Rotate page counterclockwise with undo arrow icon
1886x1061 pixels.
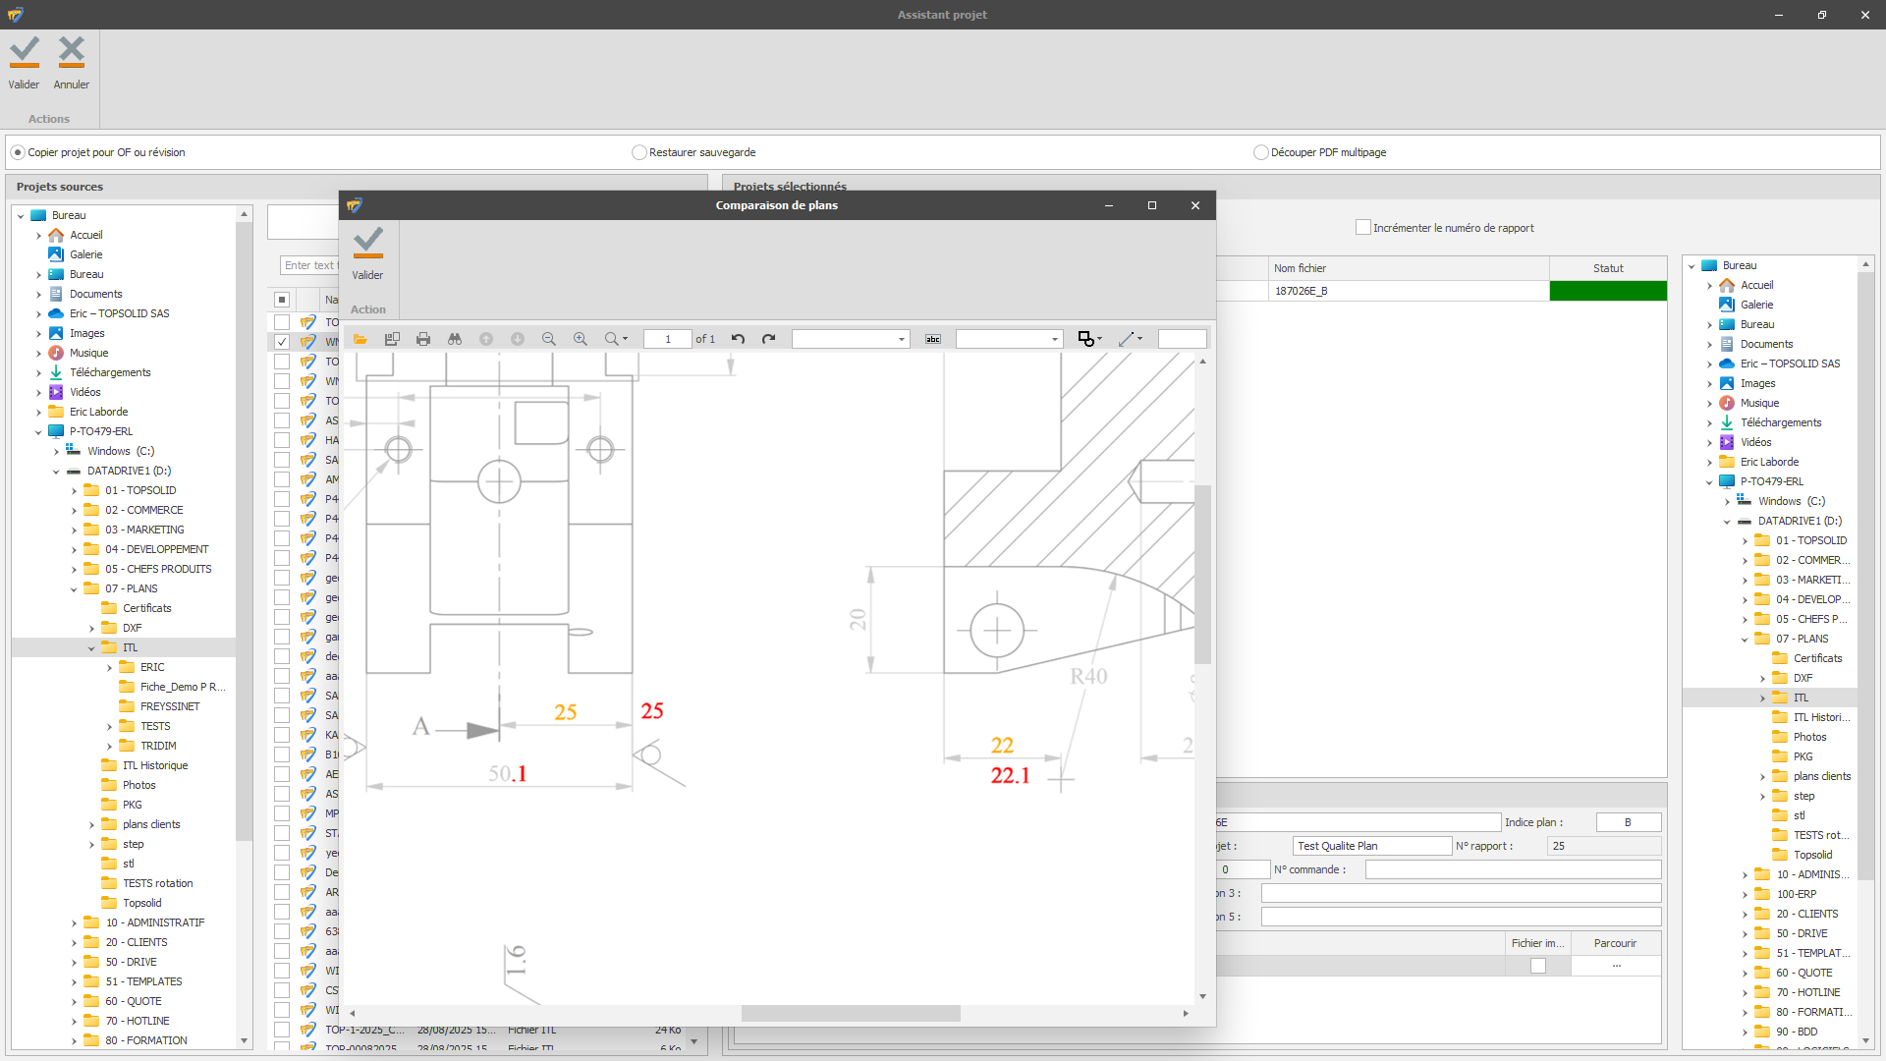click(738, 339)
